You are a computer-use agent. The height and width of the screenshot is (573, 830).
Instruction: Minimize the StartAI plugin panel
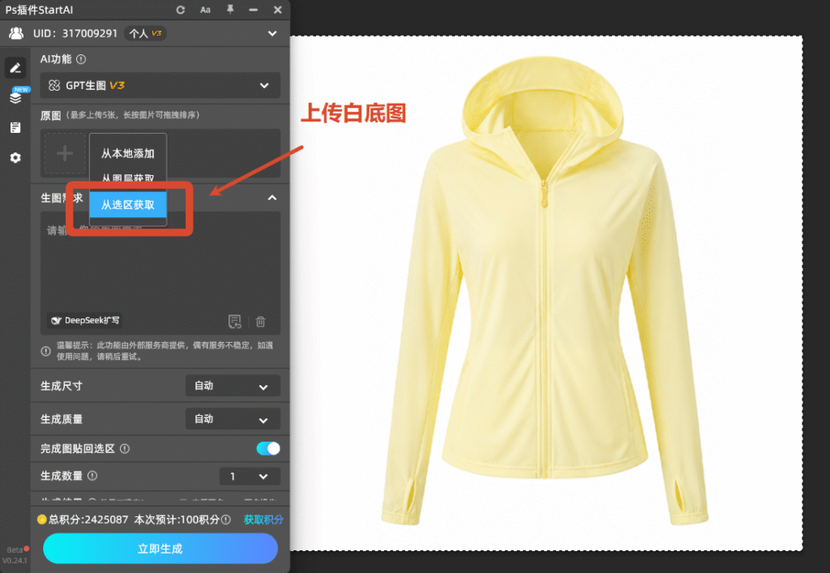tap(254, 10)
